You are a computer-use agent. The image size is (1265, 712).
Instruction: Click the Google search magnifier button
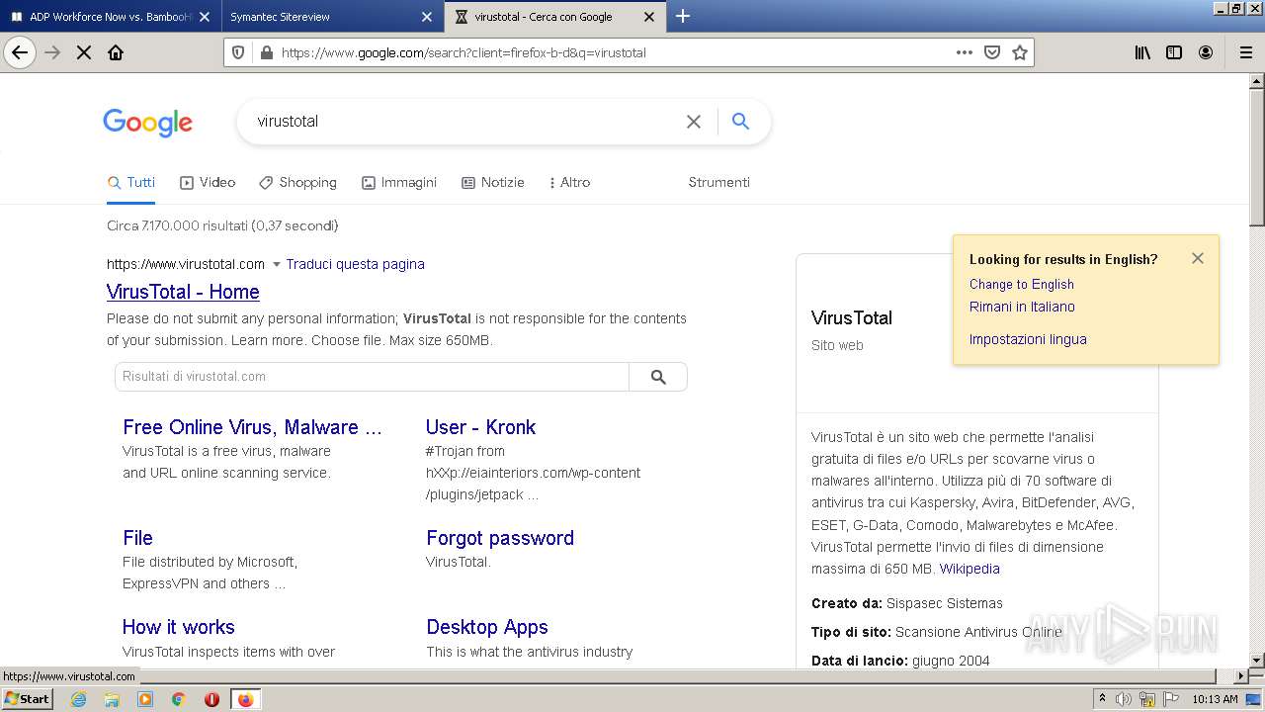click(x=740, y=121)
